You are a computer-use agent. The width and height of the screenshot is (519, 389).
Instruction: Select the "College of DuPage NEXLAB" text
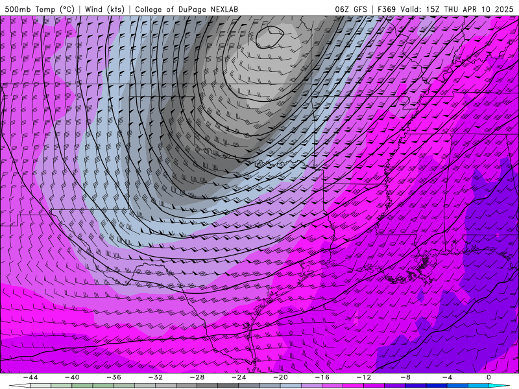[186, 9]
